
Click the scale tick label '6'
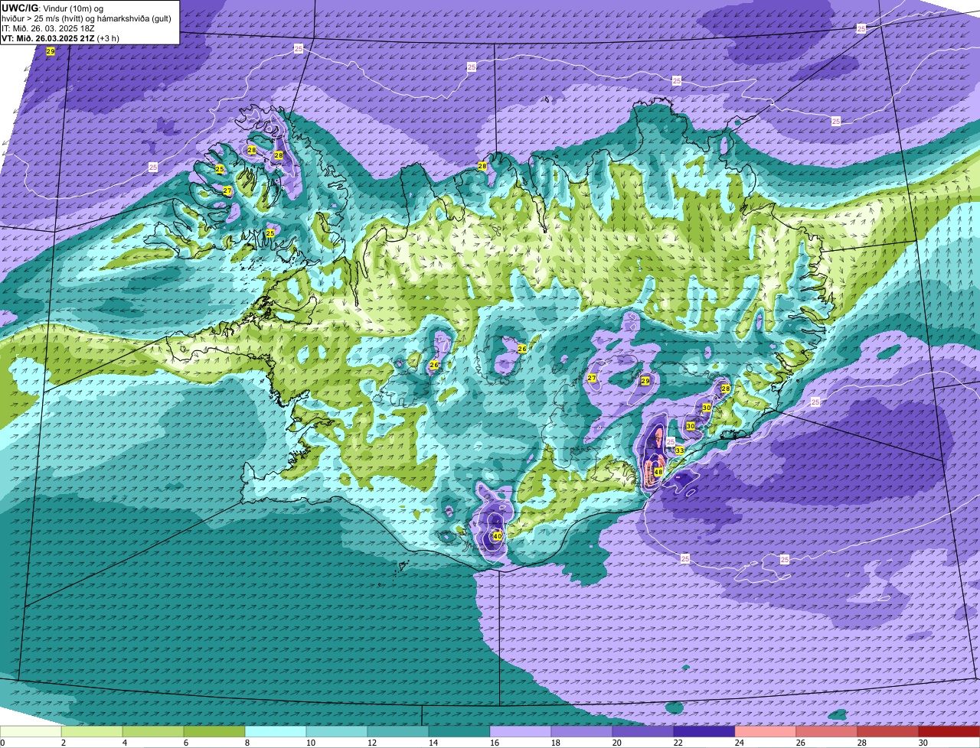(186, 743)
